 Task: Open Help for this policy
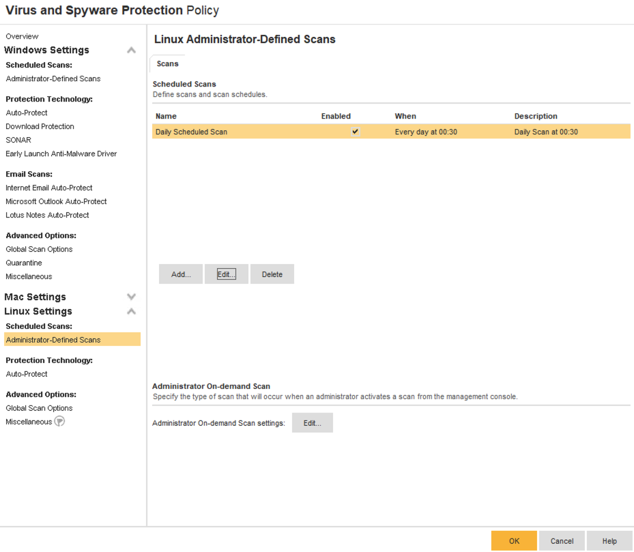click(609, 541)
